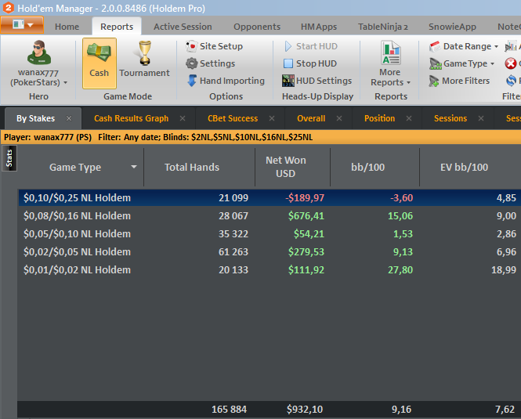
Task: Select the $0,02/$0,05 NL Holdem row
Action: (x=270, y=251)
